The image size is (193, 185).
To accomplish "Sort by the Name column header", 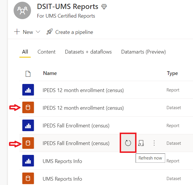I will [x=50, y=73].
